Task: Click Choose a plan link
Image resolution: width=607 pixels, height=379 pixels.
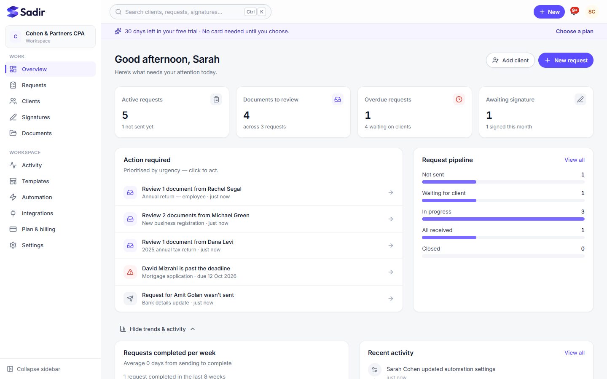Action: tap(575, 31)
